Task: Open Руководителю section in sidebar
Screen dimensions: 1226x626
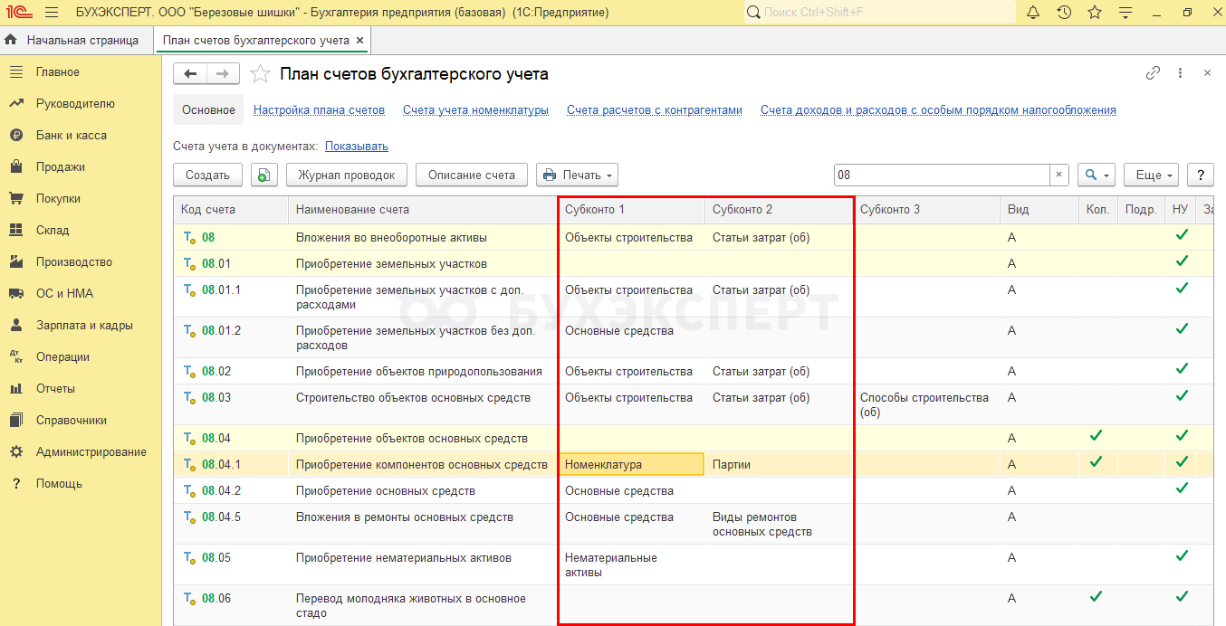Action: point(75,104)
